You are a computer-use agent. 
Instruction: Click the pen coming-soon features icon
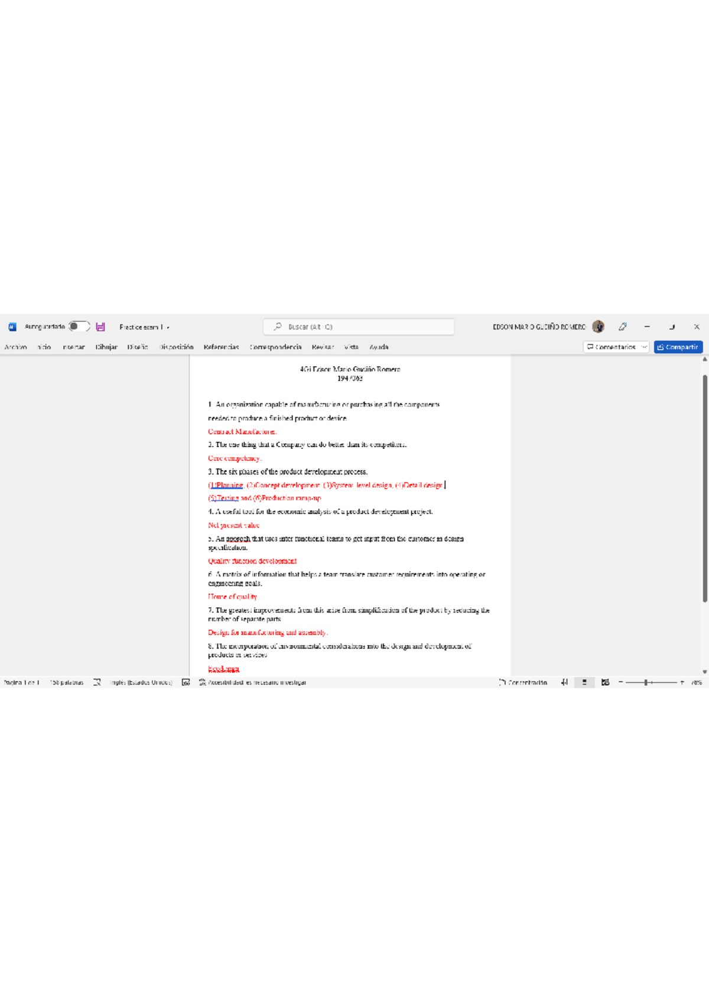pyautogui.click(x=623, y=327)
